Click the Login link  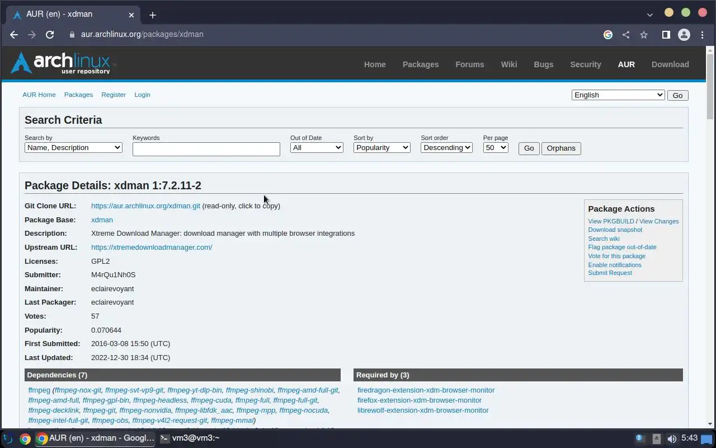pos(142,95)
